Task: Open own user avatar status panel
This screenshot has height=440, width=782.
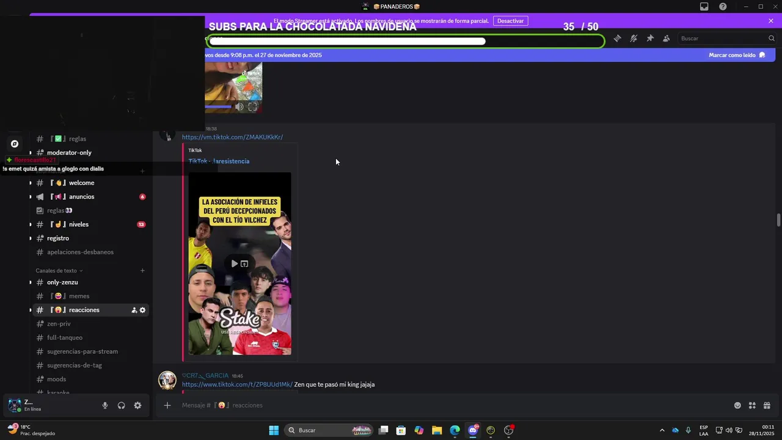Action: [14, 405]
